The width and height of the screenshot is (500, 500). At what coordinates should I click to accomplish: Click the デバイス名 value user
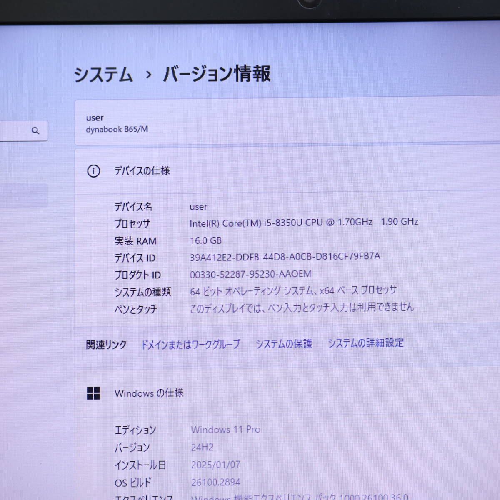198,207
